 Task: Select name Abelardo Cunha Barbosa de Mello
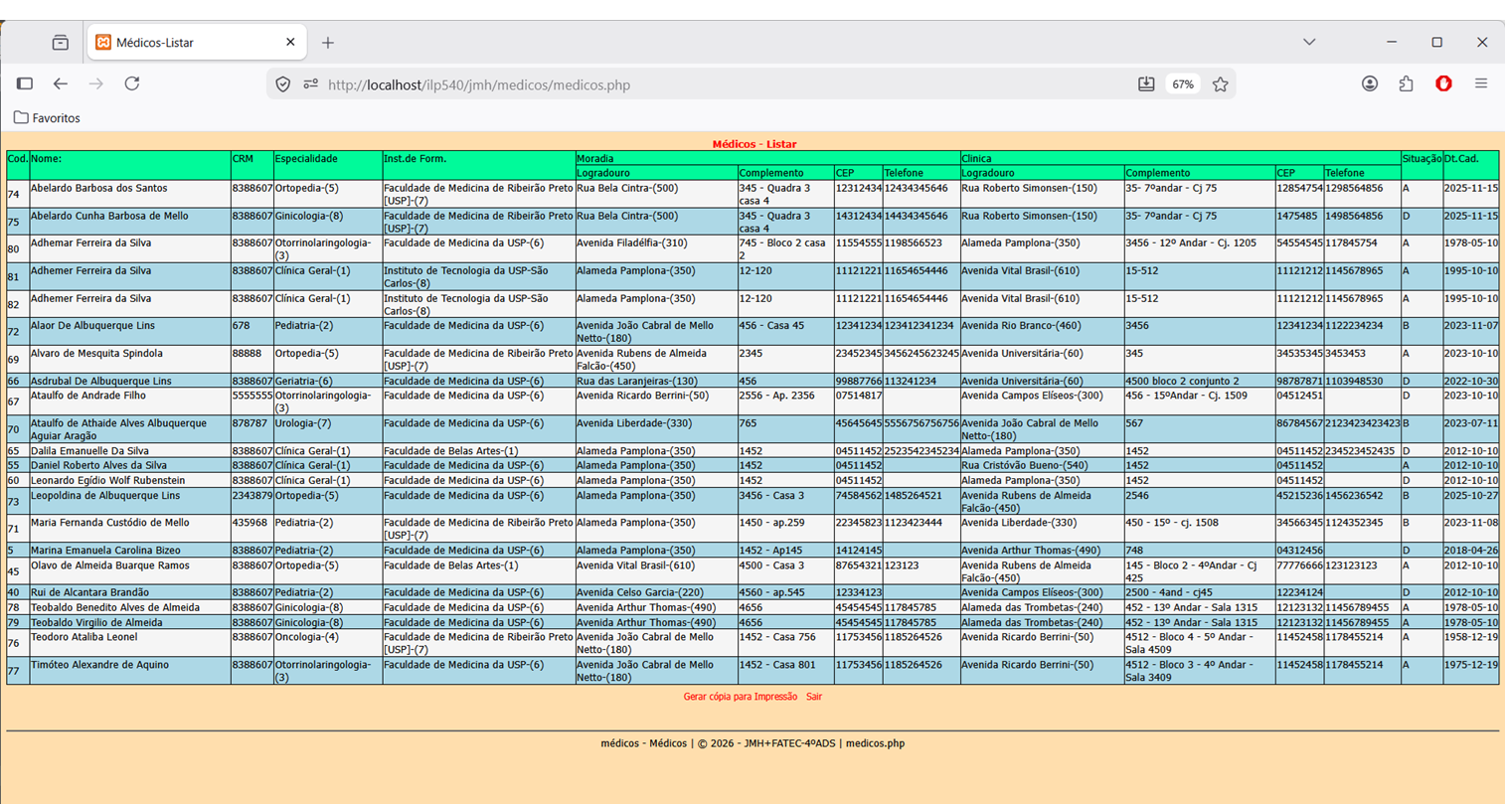coord(109,216)
